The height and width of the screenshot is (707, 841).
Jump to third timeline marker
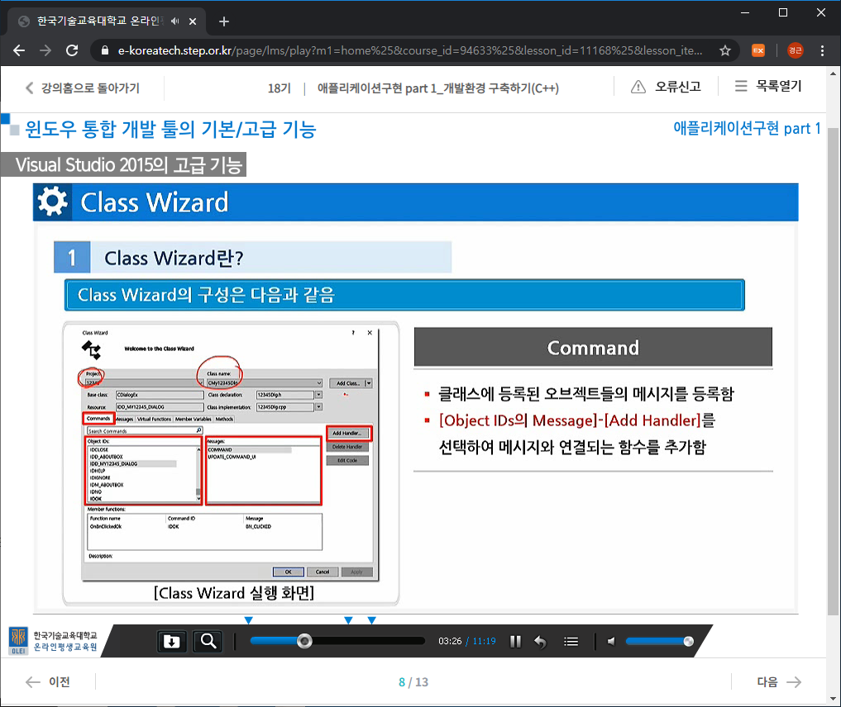click(371, 620)
